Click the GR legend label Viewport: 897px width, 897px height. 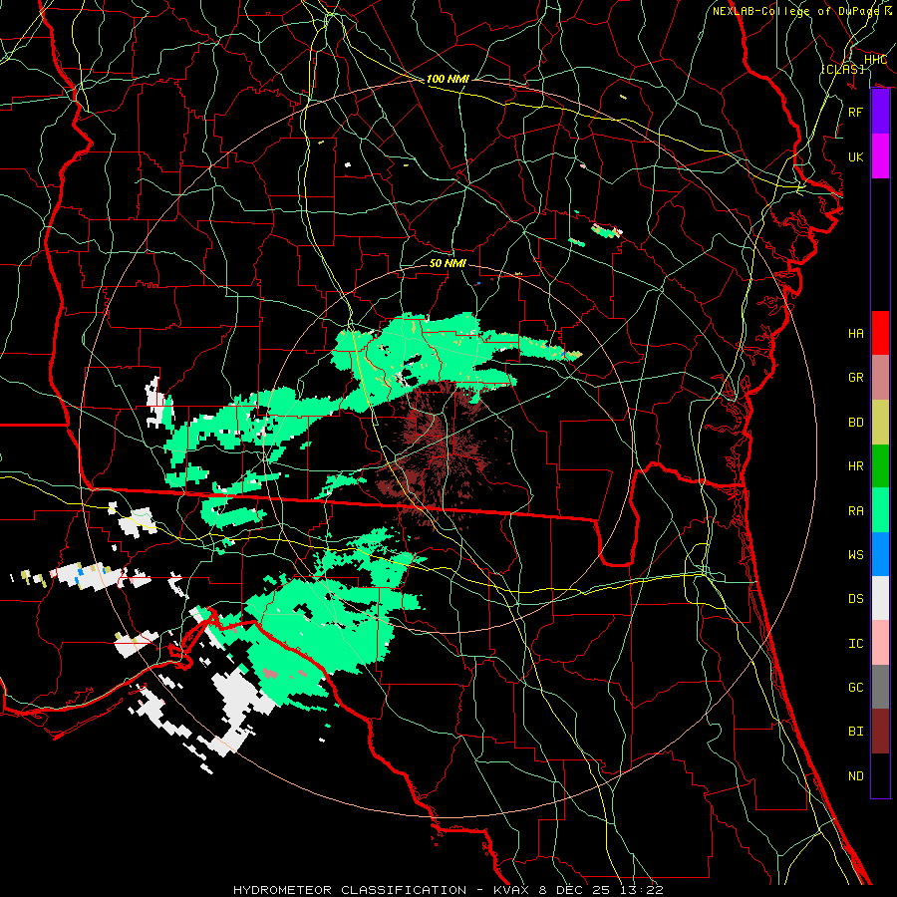[x=855, y=378]
